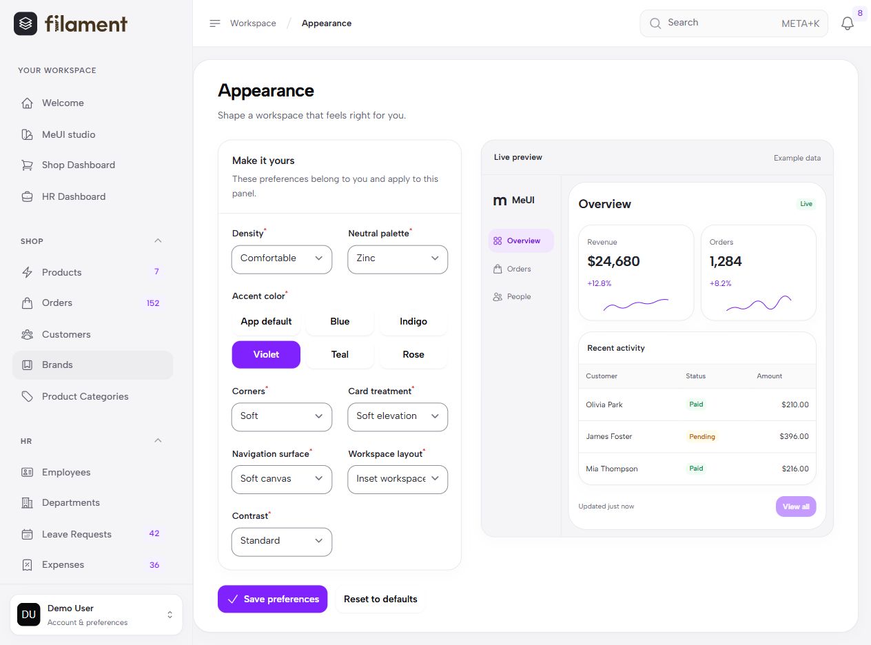Click the MeUI studio palette icon
Viewport: 871px width, 645px height.
pyautogui.click(x=28, y=134)
